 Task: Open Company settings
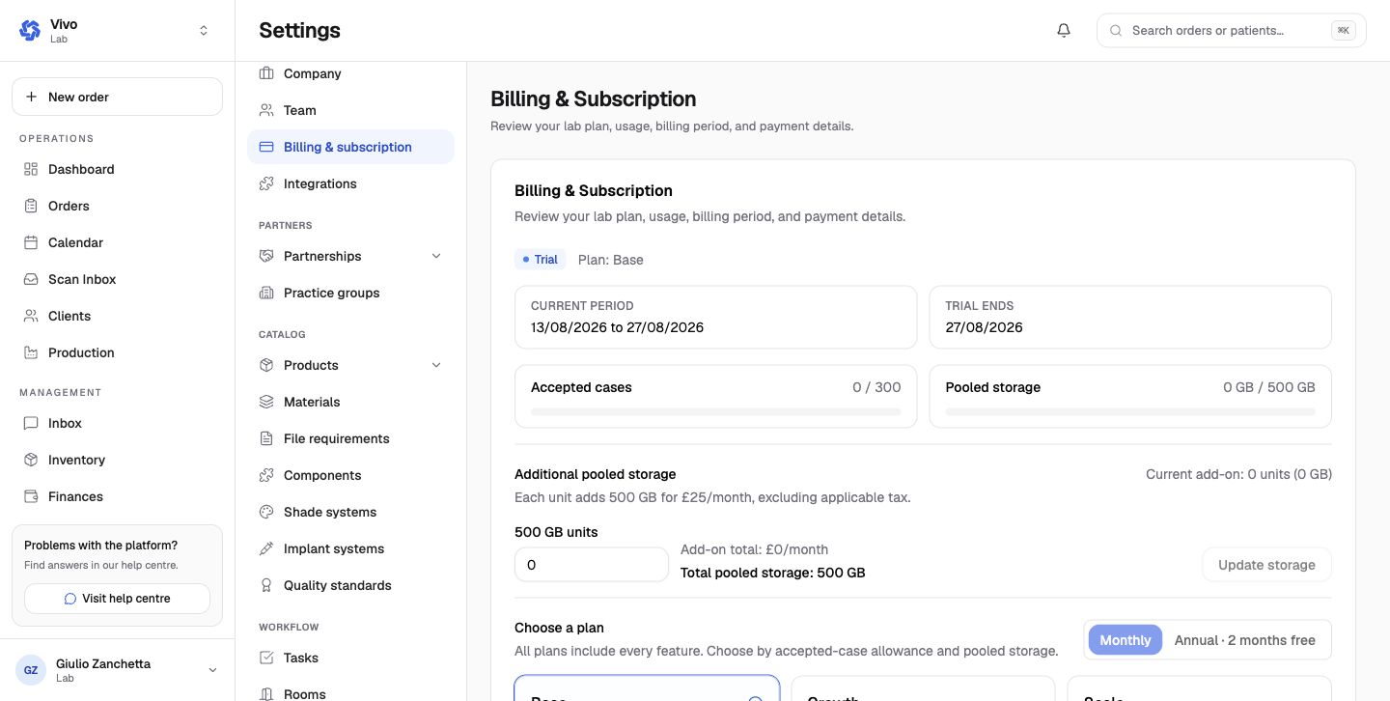click(350, 73)
